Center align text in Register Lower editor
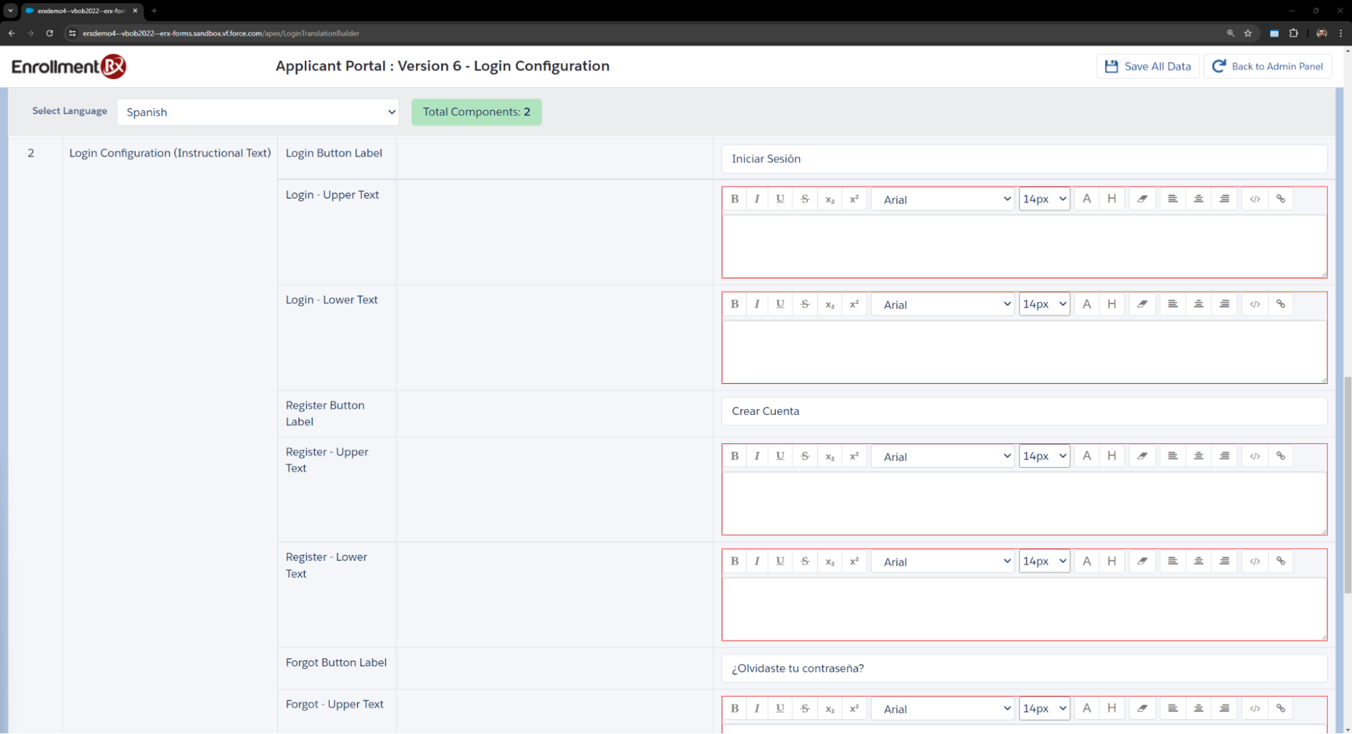Image resolution: width=1352 pixels, height=734 pixels. pyautogui.click(x=1198, y=561)
